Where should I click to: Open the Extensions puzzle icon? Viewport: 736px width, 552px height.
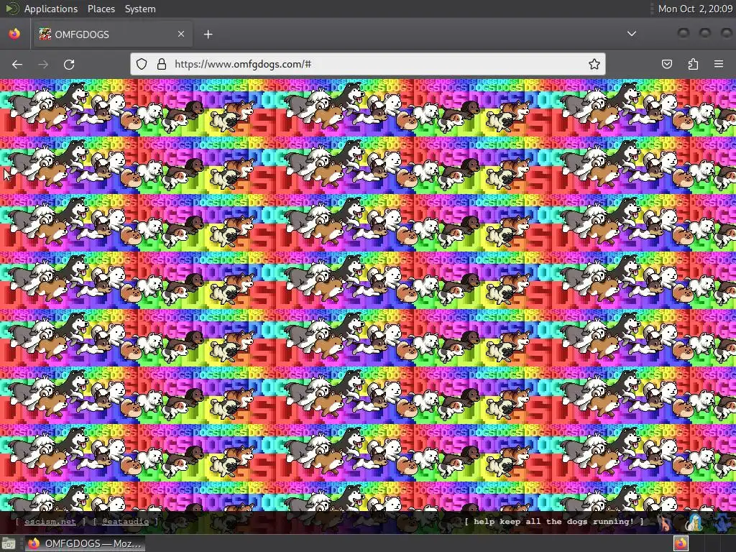693,64
